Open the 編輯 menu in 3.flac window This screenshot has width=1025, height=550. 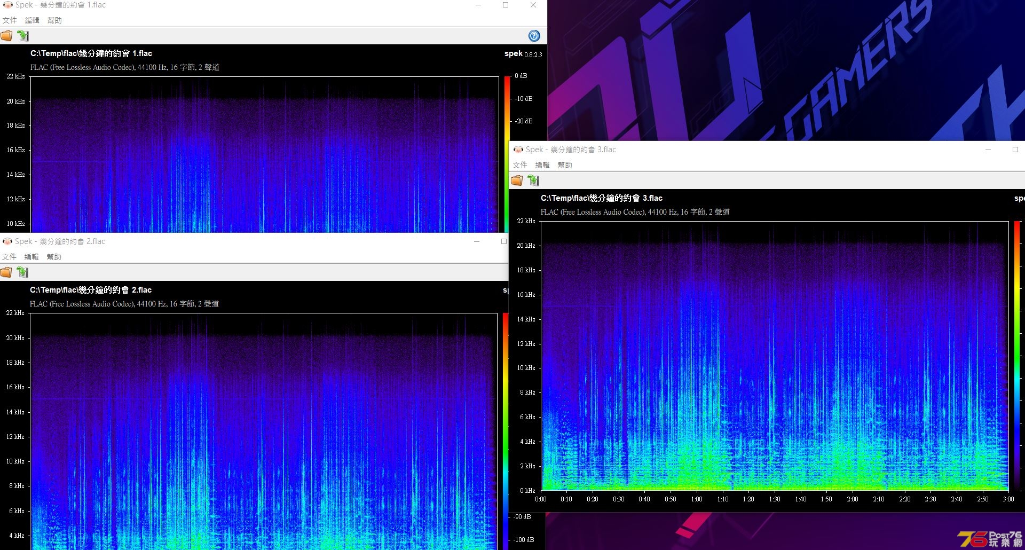coord(542,165)
